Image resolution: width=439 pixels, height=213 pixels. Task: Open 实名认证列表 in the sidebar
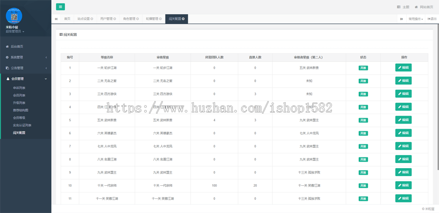(x=22, y=125)
